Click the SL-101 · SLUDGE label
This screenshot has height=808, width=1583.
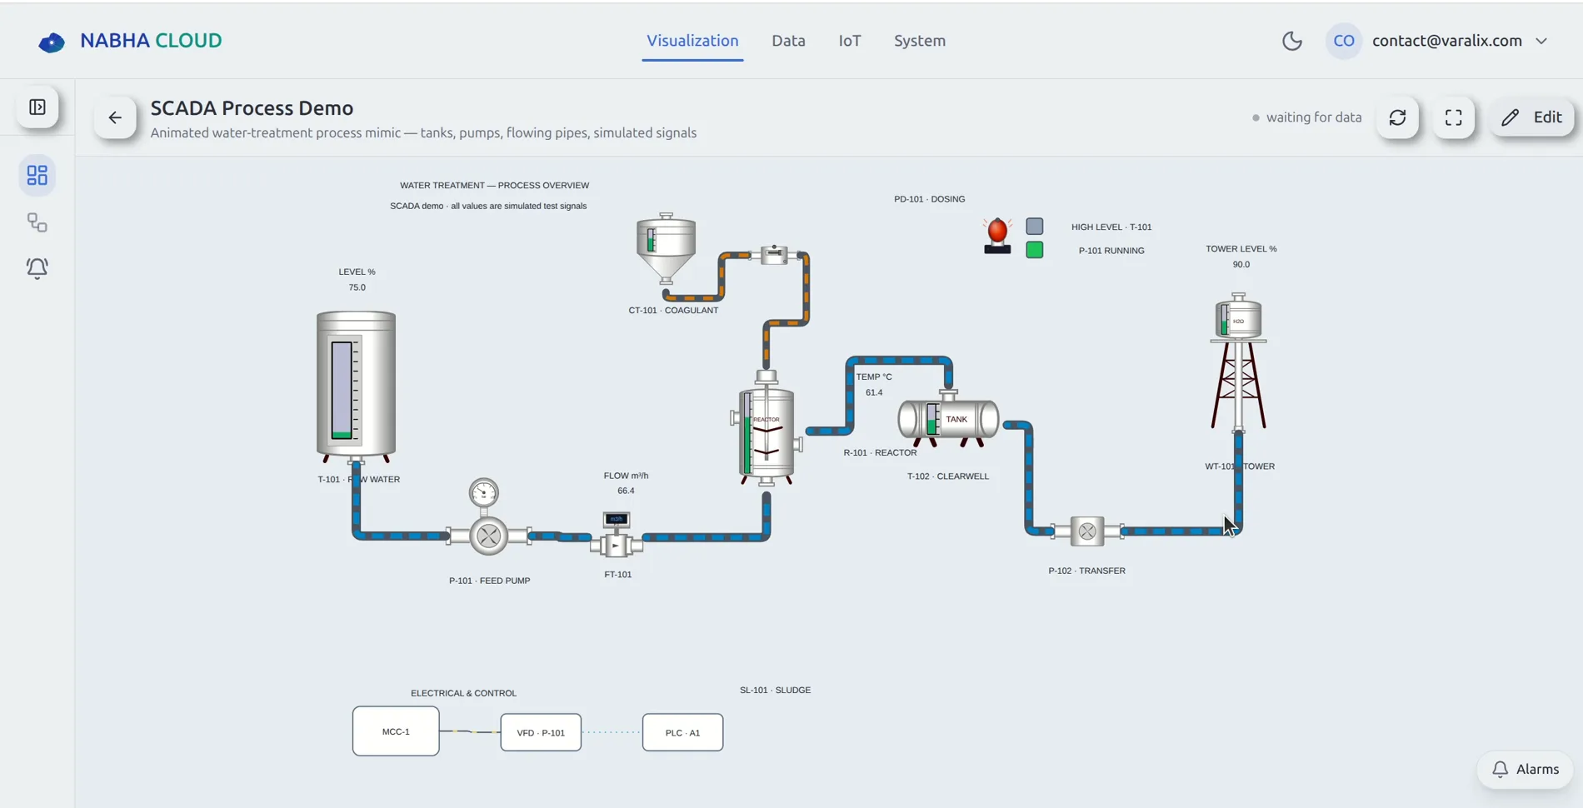coord(775,691)
